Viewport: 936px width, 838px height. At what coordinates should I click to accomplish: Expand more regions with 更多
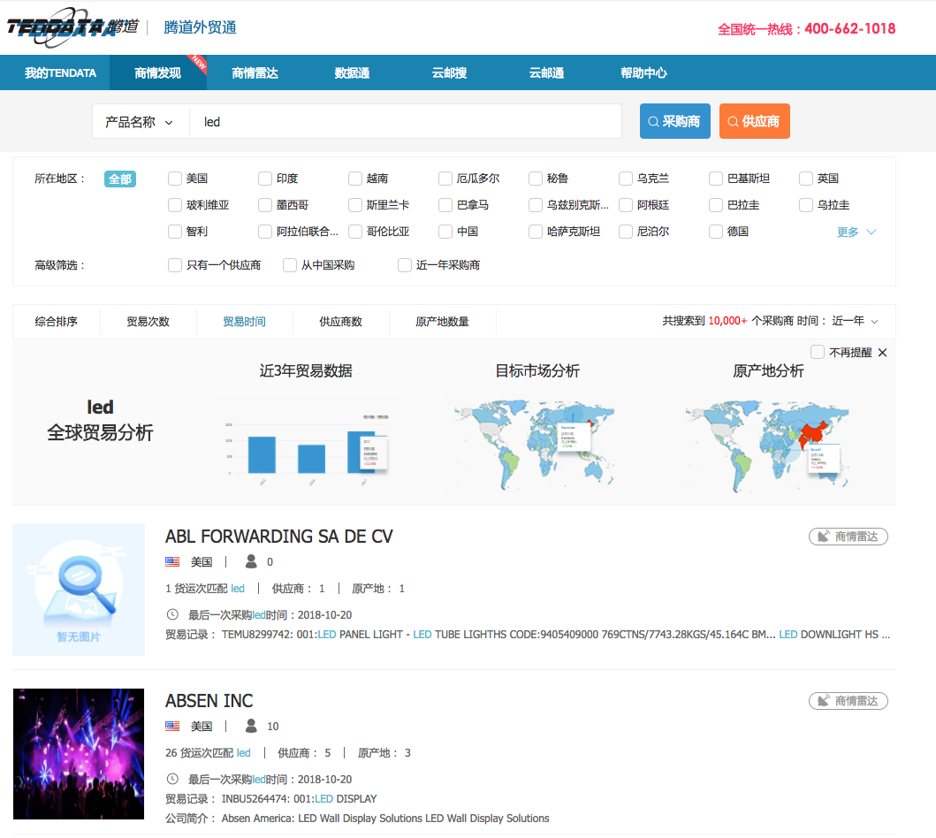856,232
